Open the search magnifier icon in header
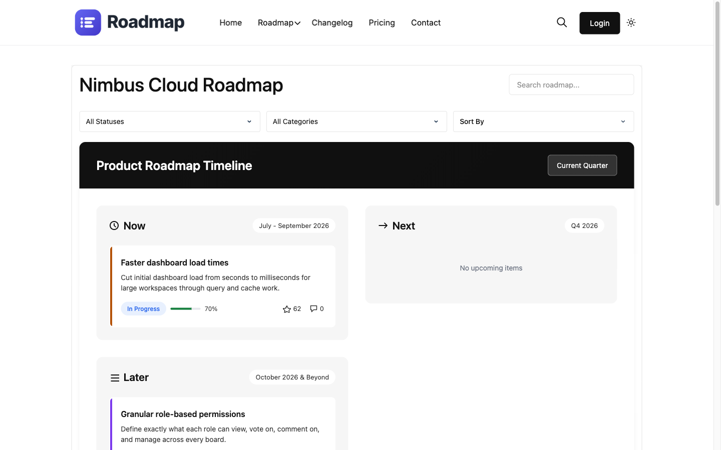Screen dimensions: 721x450 pyautogui.click(x=562, y=22)
